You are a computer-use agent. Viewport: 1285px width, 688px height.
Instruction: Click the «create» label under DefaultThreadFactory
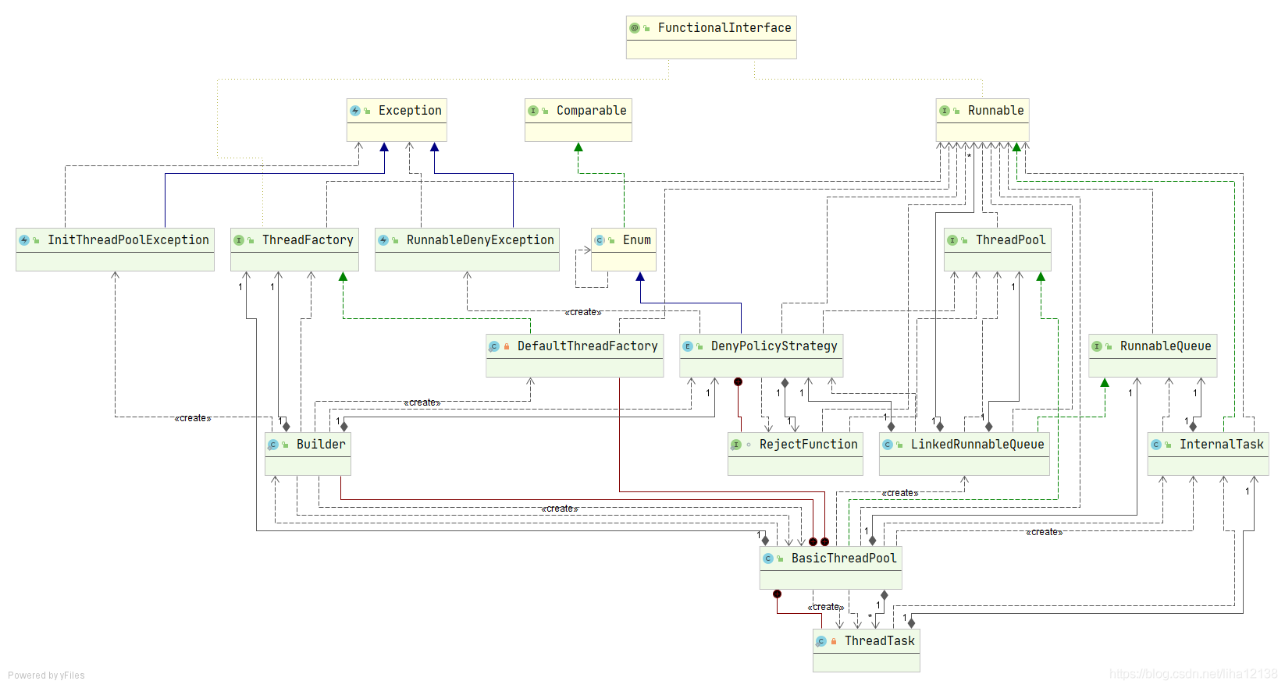(422, 403)
